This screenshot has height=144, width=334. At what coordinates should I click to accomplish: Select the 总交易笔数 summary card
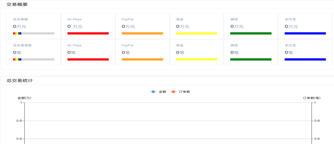[34, 52]
